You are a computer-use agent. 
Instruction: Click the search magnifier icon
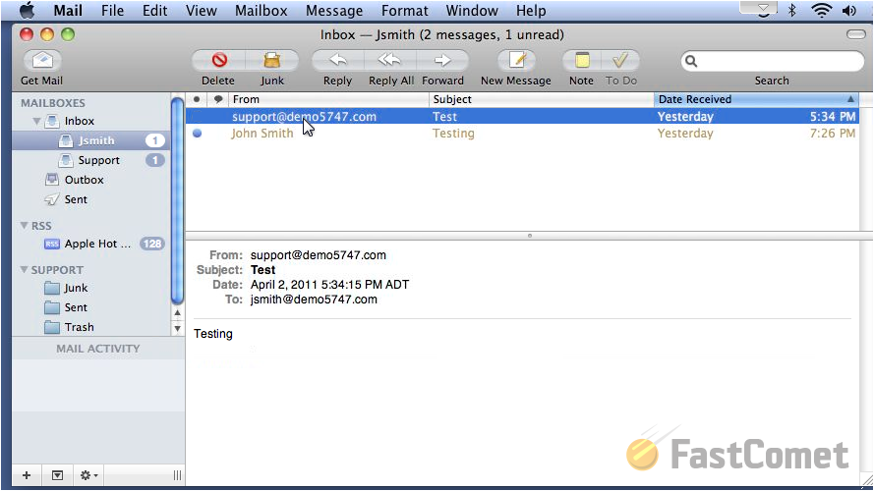691,61
